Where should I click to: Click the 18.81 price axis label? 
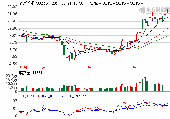(12, 36)
